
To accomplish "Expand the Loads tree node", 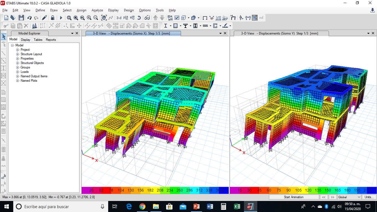I will point(17,72).
